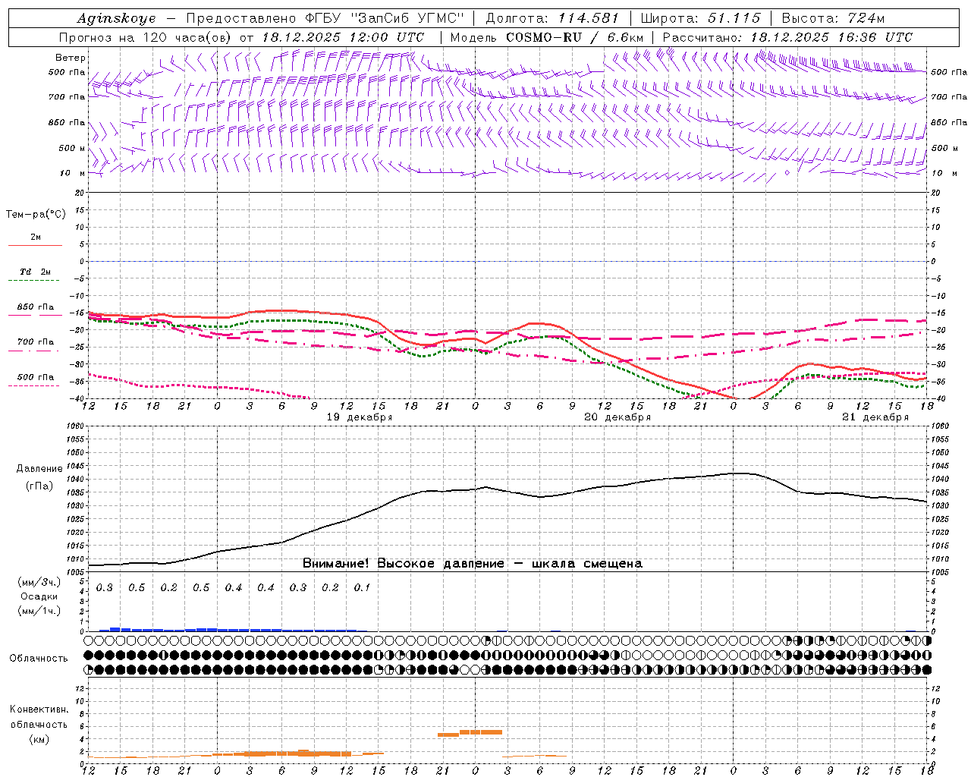The image size is (971, 777).
Task: Click the "Ветер" wind section label
Action: [x=71, y=58]
